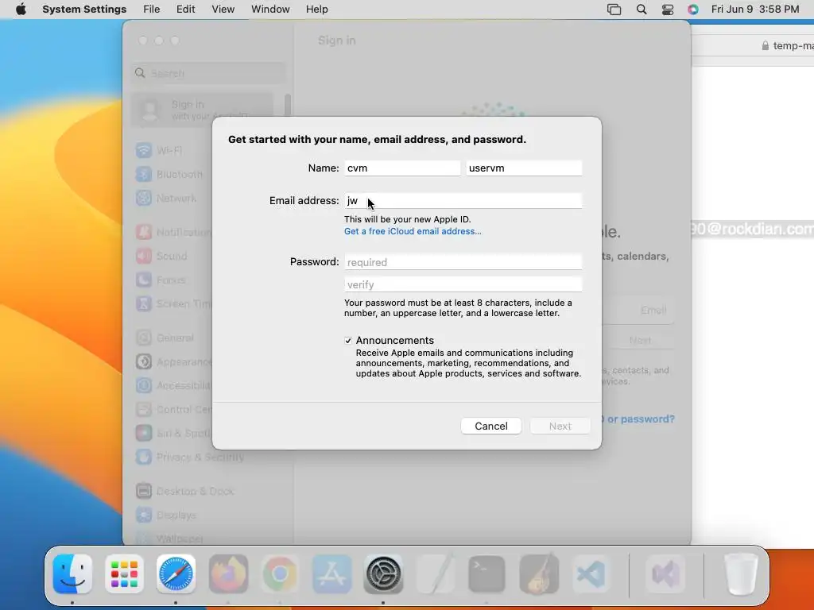Open Finder from the Dock
814x610 pixels.
(72, 574)
